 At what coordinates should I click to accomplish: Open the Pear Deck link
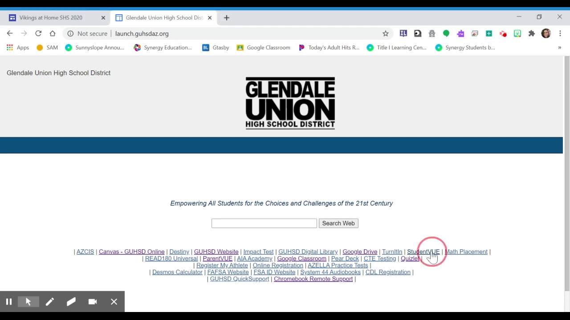pyautogui.click(x=345, y=258)
